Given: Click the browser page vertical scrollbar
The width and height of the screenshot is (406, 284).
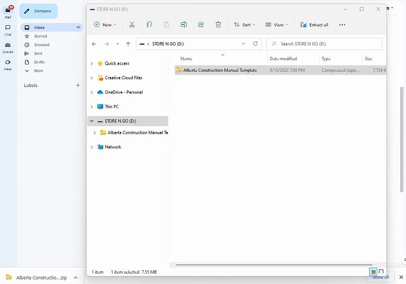Looking at the screenshot, I should (402, 140).
